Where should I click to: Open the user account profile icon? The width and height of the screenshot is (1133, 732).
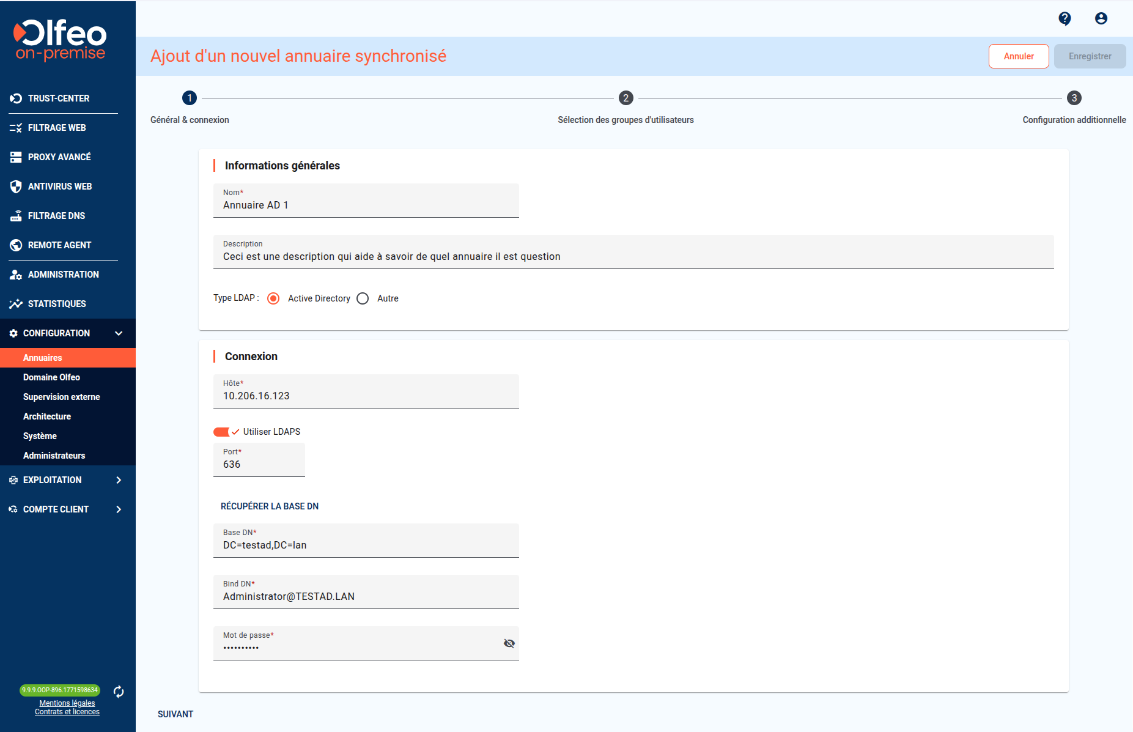1101,18
